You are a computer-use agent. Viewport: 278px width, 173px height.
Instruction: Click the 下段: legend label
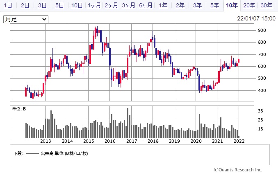(x=18, y=153)
